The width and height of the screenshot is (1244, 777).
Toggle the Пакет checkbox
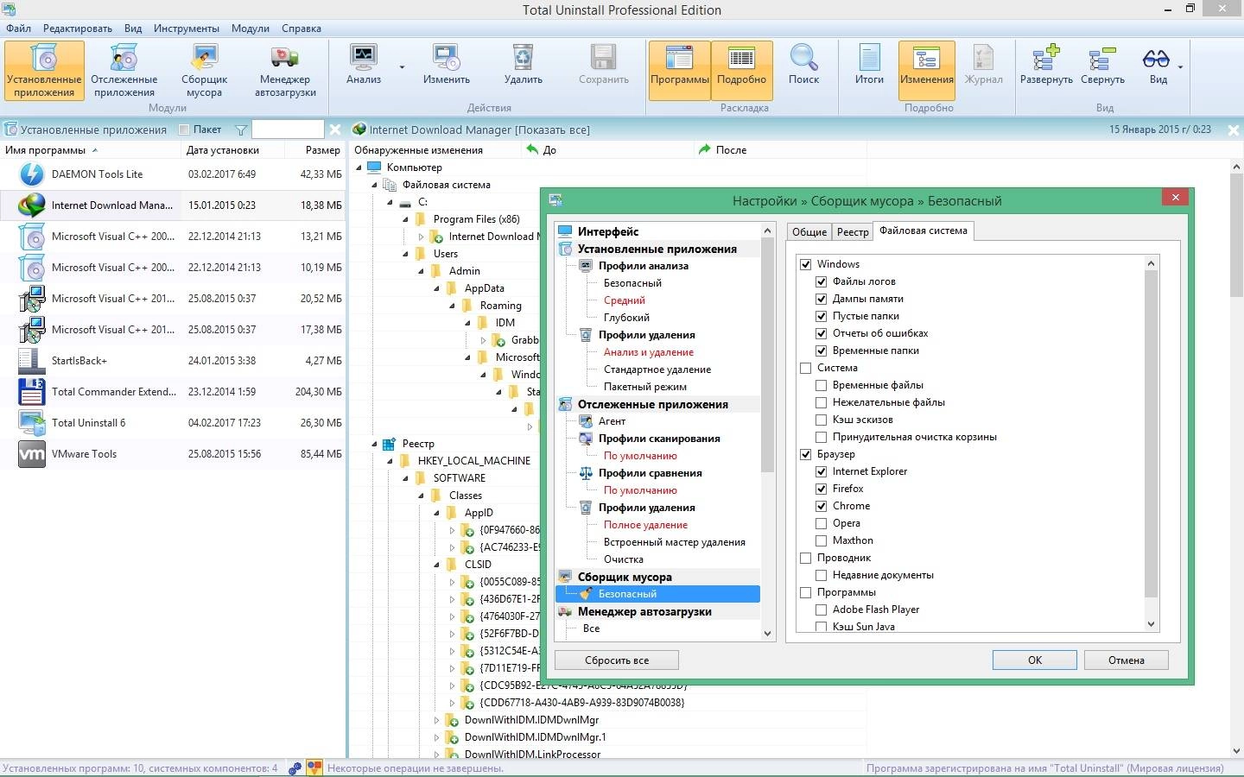pos(184,129)
